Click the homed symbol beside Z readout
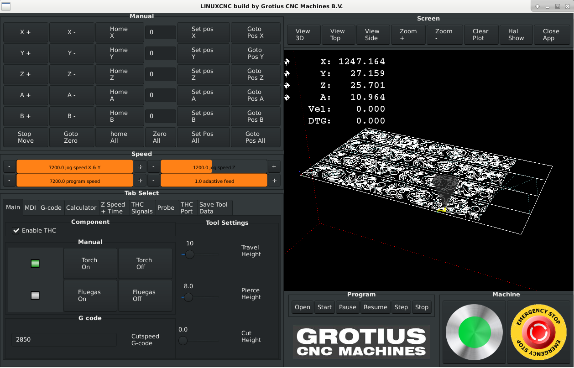This screenshot has height=368, width=574. point(287,85)
